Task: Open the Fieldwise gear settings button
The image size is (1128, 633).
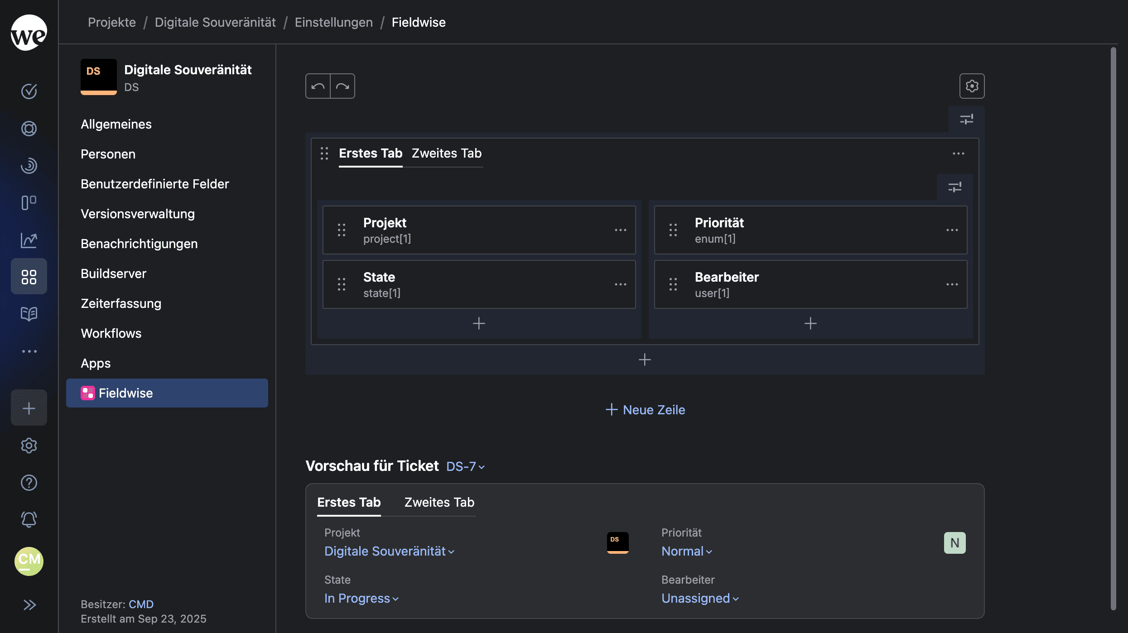Action: pos(972,86)
